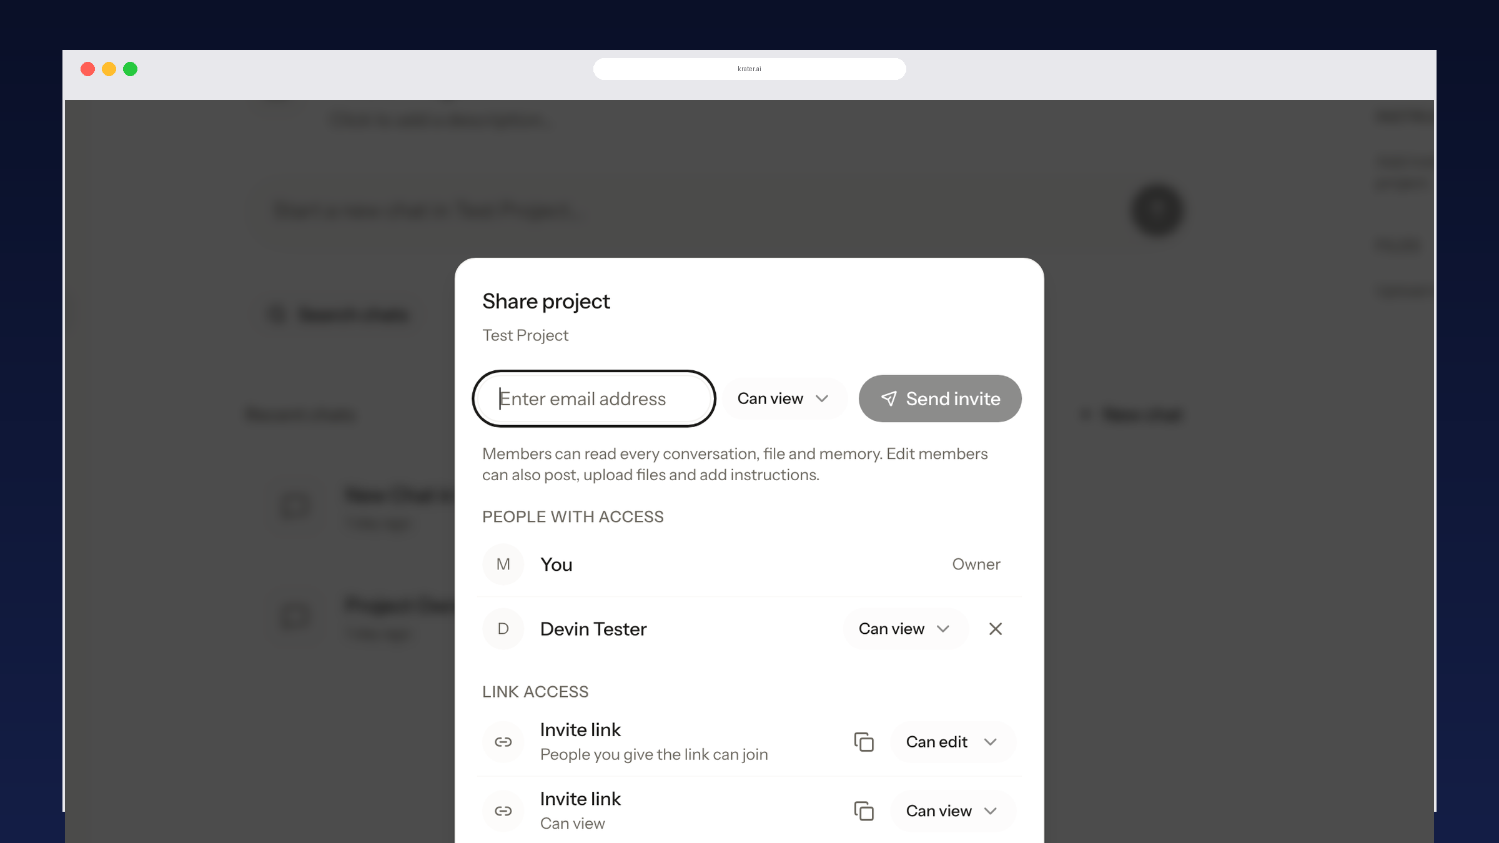1499x843 pixels.
Task: Click the paper plane icon in Send invite
Action: coord(889,398)
